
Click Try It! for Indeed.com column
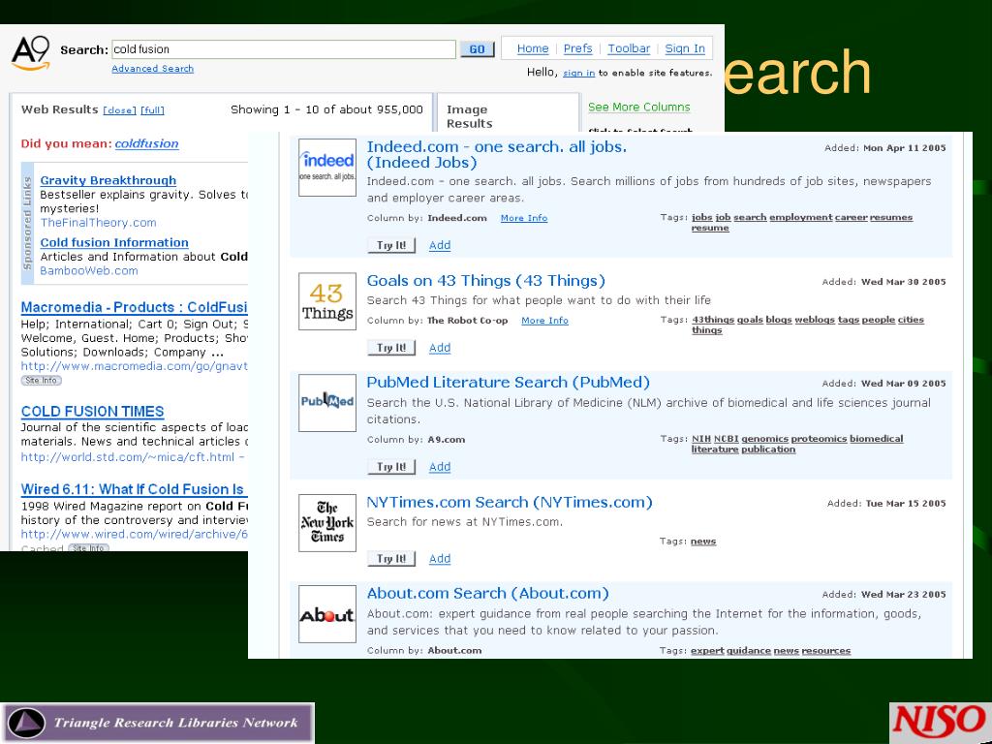coord(391,245)
